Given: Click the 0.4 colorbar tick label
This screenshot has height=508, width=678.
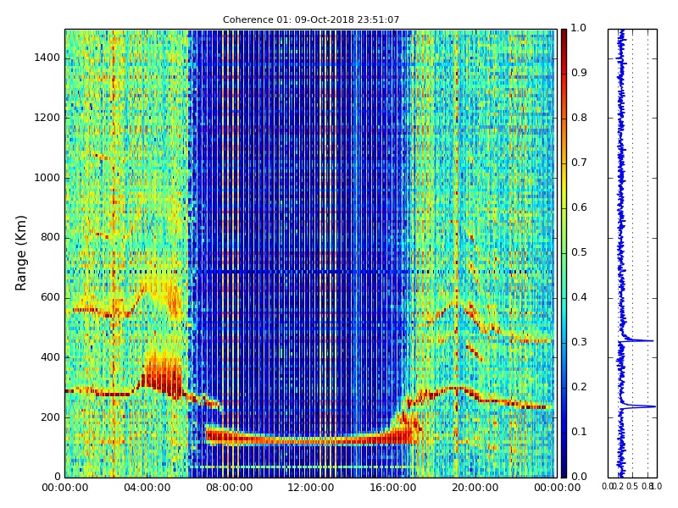Looking at the screenshot, I should [579, 297].
